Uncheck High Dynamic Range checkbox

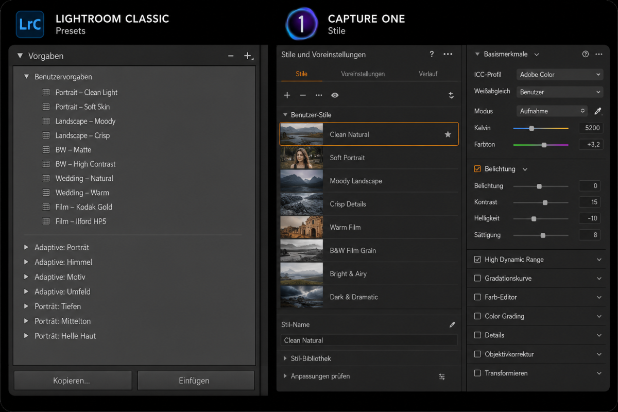tap(477, 260)
